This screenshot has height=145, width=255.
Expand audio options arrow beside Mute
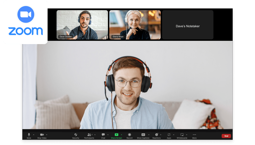[x=34, y=135]
